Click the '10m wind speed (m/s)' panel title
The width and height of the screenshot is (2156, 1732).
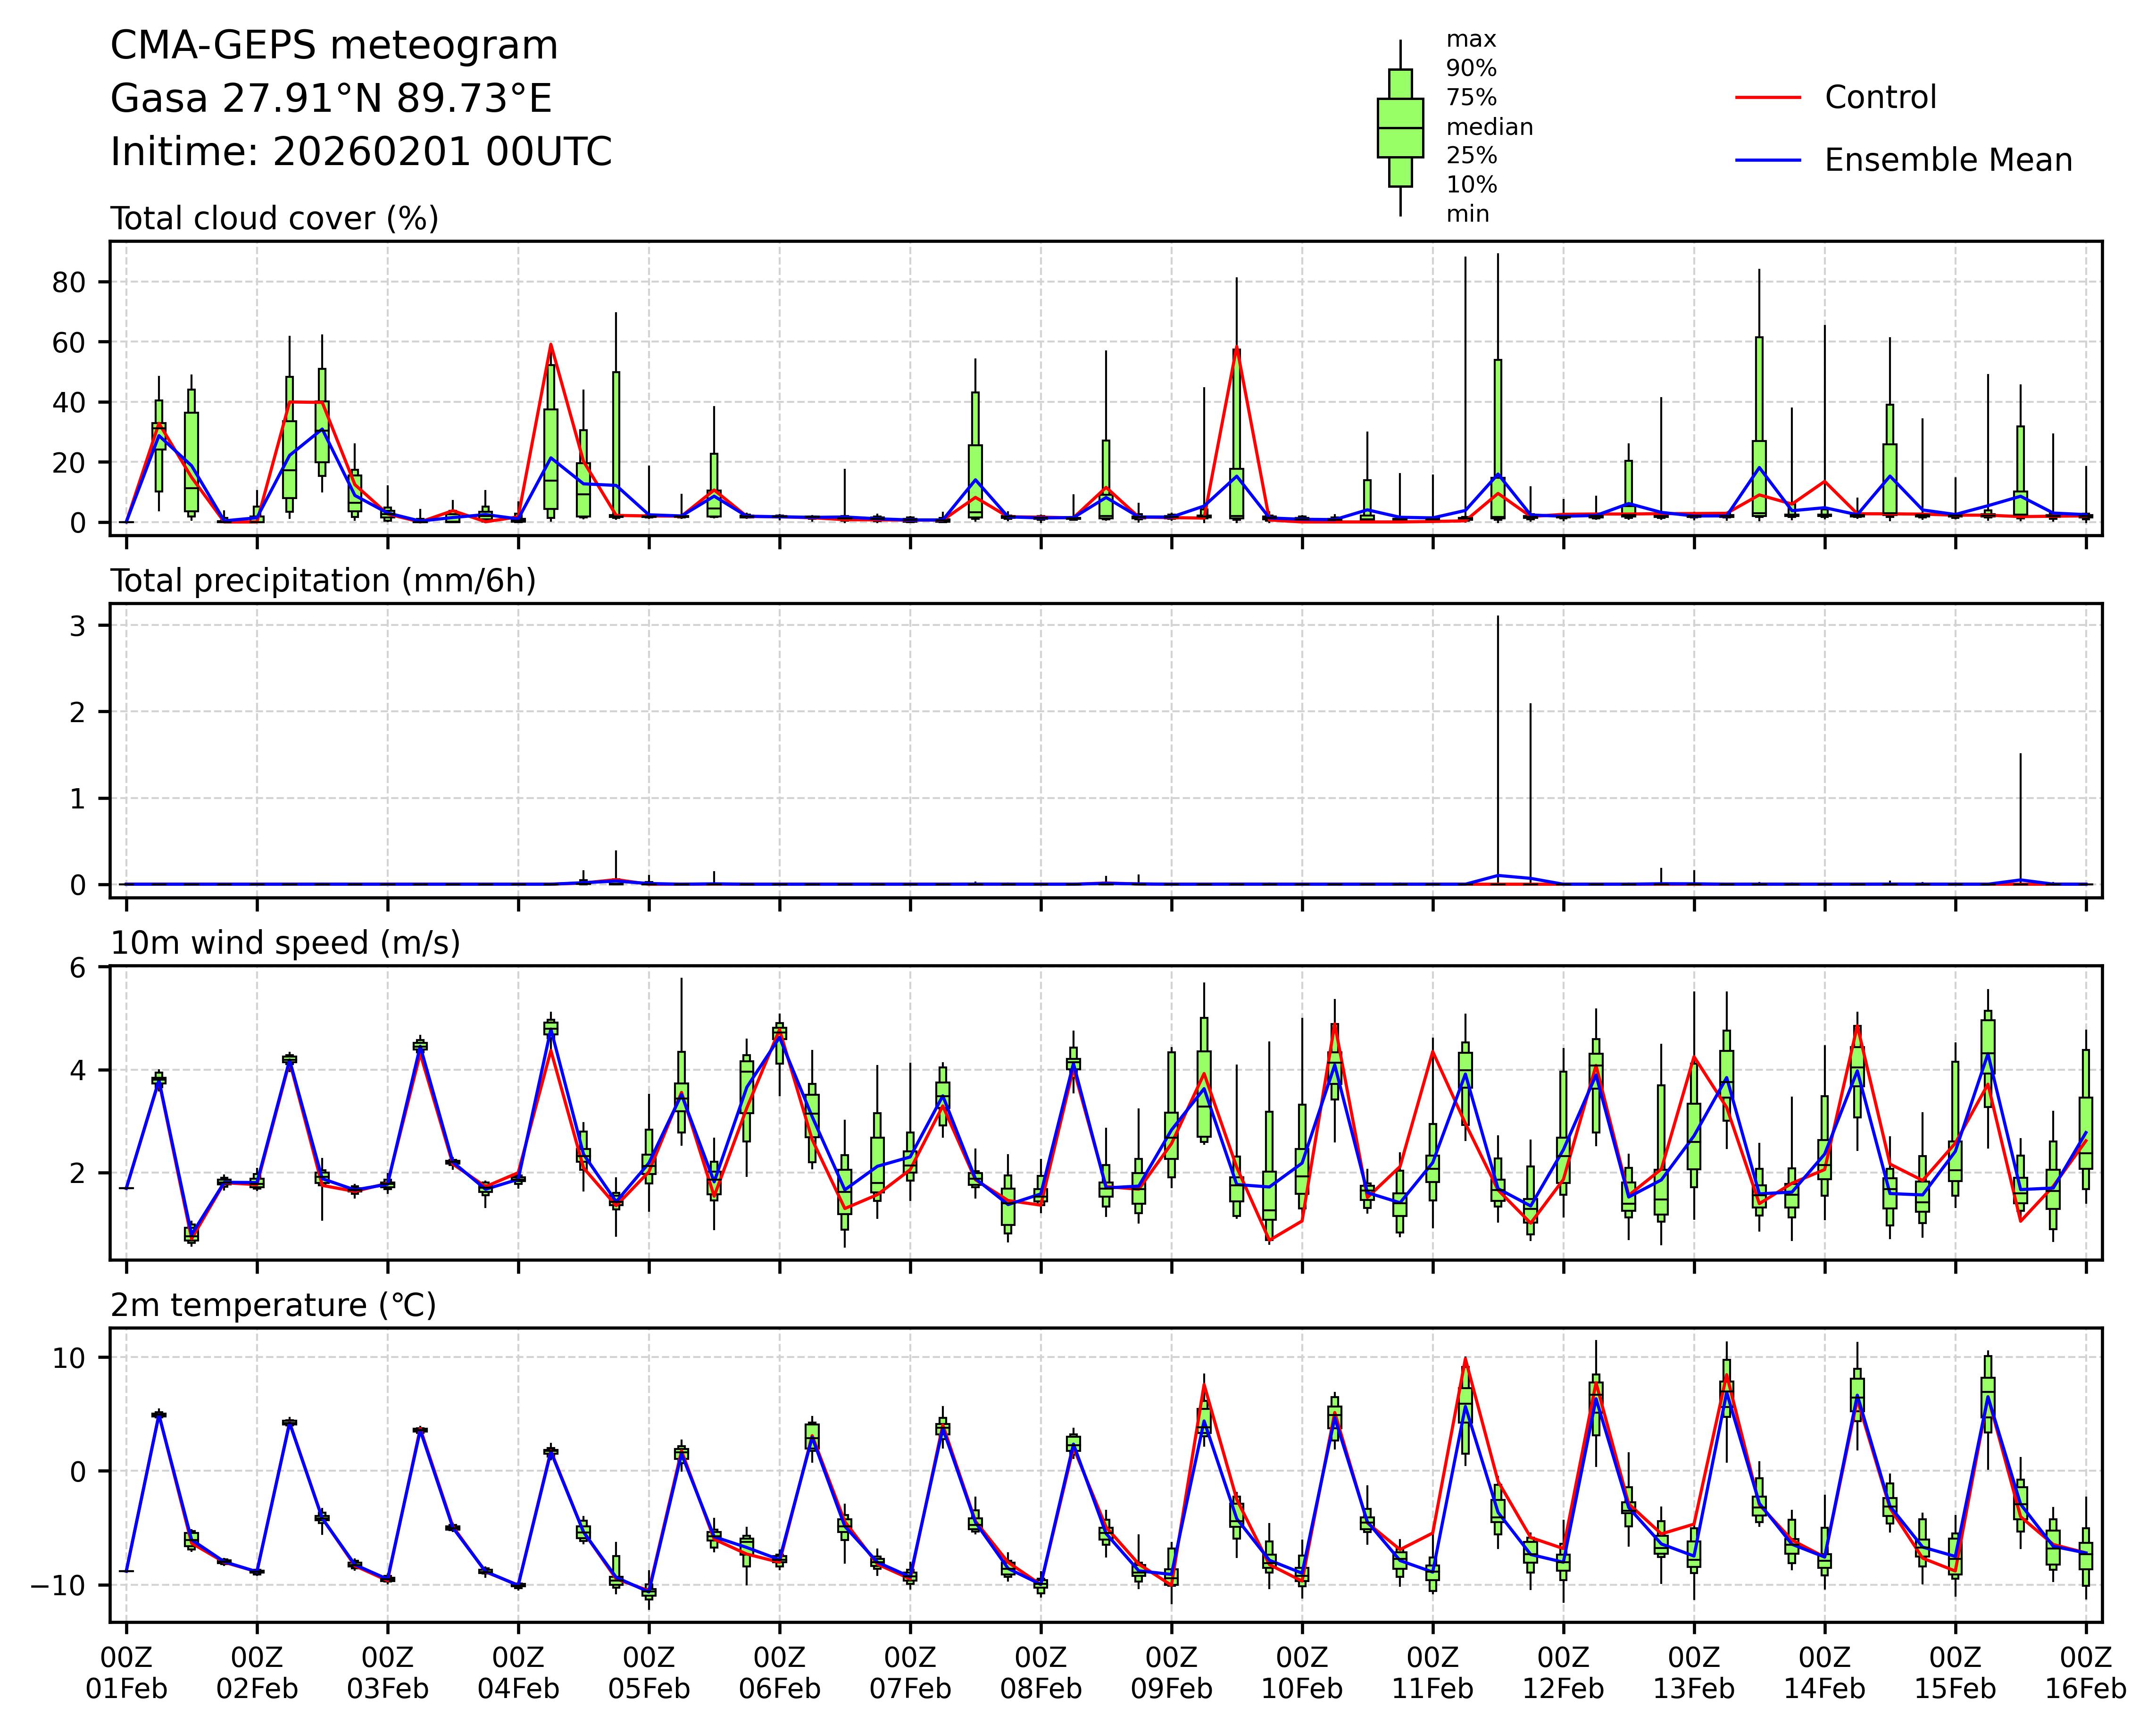click(285, 943)
